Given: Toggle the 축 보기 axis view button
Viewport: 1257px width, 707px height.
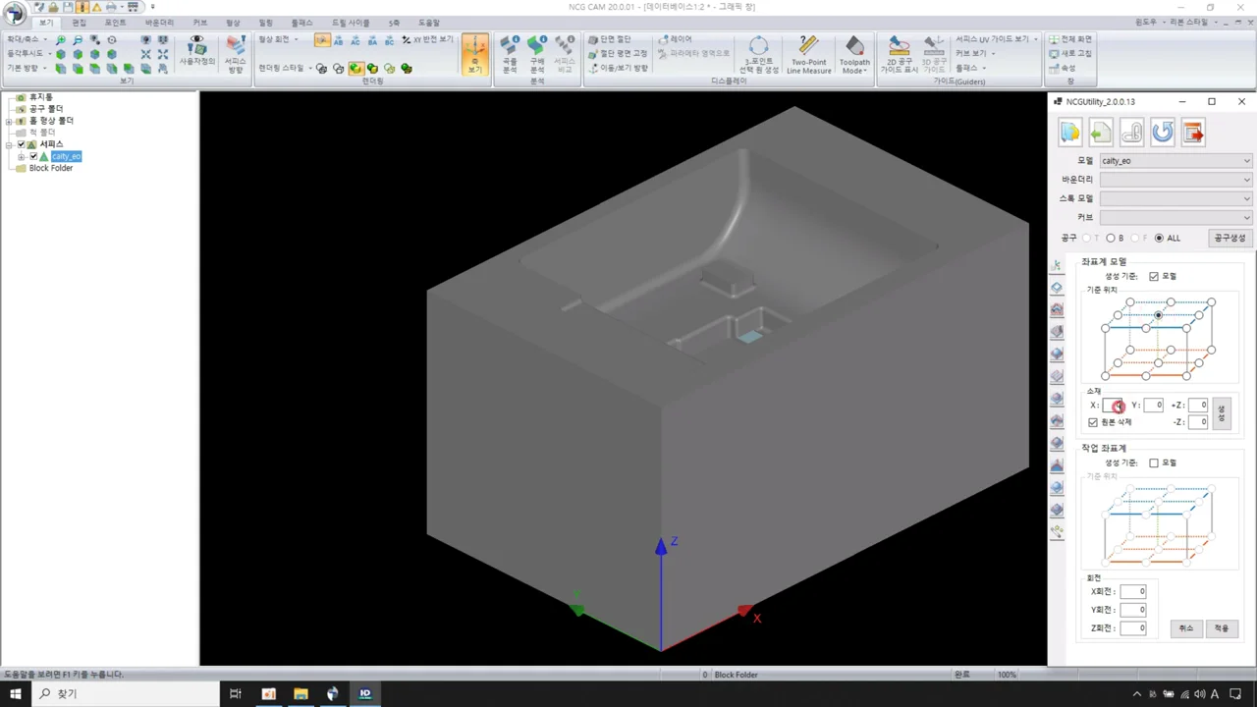Looking at the screenshot, I should [475, 55].
